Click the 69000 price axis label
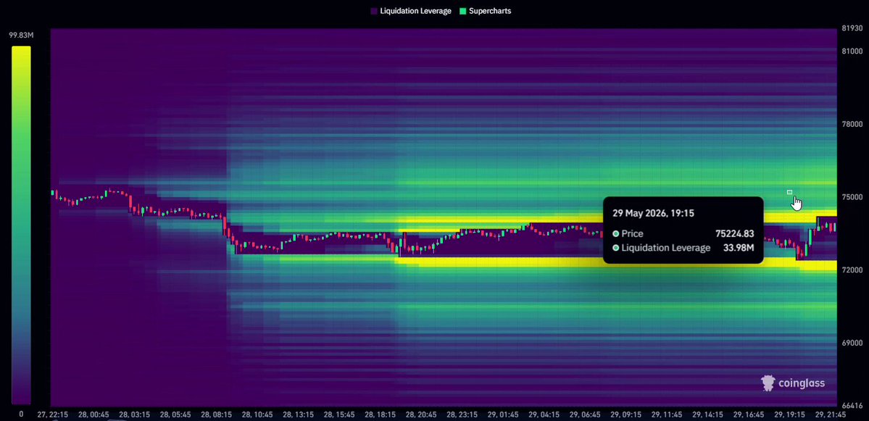Viewport: 869px width, 421px height. point(852,343)
